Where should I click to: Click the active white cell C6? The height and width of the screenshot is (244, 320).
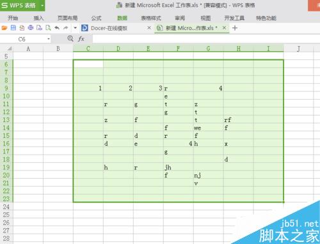[x=88, y=64]
